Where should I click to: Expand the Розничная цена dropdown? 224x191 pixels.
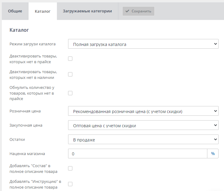pyautogui.click(x=143, y=111)
